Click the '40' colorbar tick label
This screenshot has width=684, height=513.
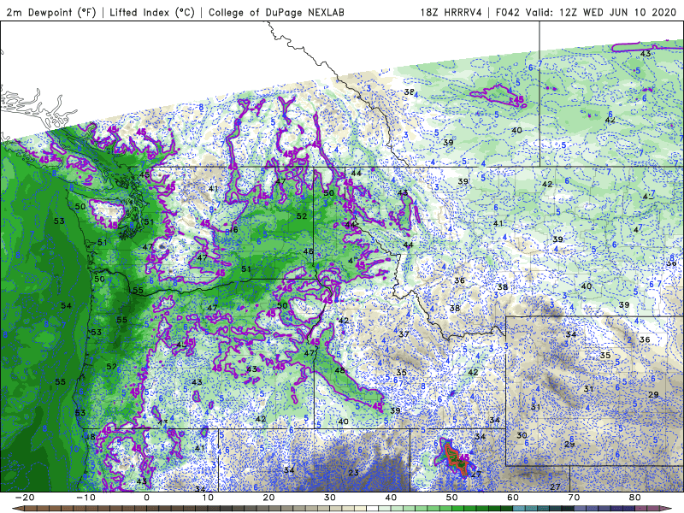(x=391, y=498)
